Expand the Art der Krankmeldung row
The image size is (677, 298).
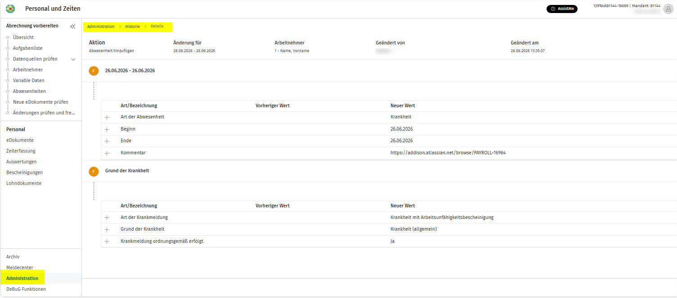click(x=107, y=218)
